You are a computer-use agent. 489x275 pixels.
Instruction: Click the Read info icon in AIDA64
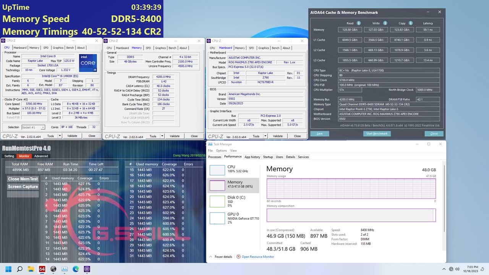point(359,23)
